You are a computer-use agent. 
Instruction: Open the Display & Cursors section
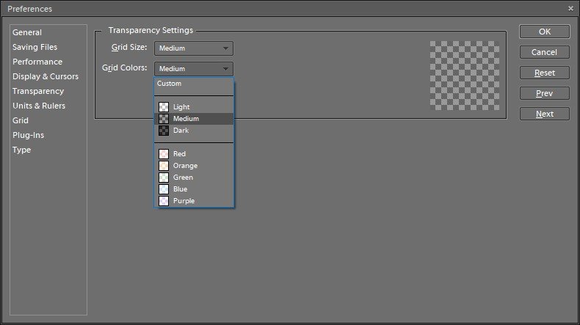pos(46,76)
